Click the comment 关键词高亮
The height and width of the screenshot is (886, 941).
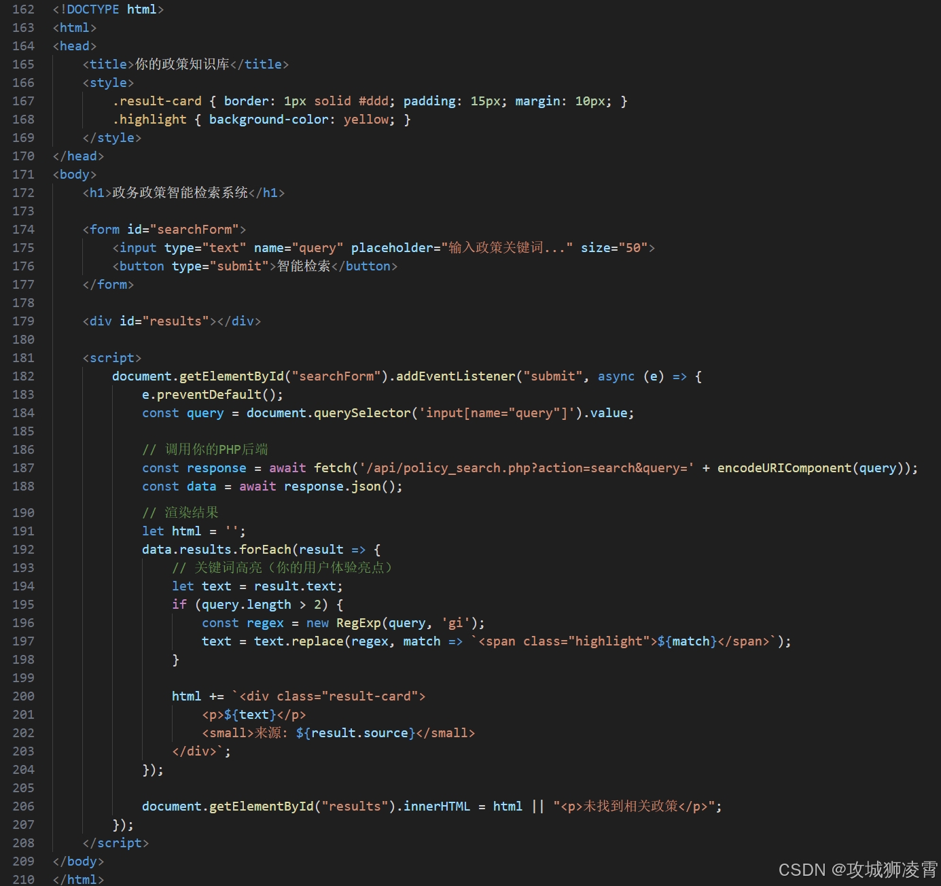click(283, 568)
